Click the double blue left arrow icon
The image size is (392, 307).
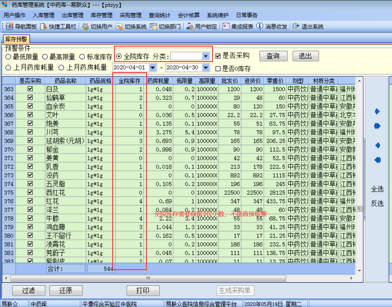point(377,160)
